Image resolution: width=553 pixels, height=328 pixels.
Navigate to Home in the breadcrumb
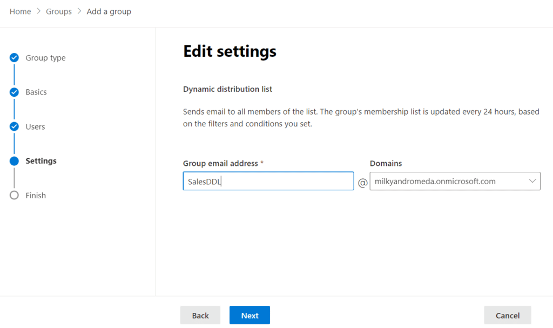[21, 11]
